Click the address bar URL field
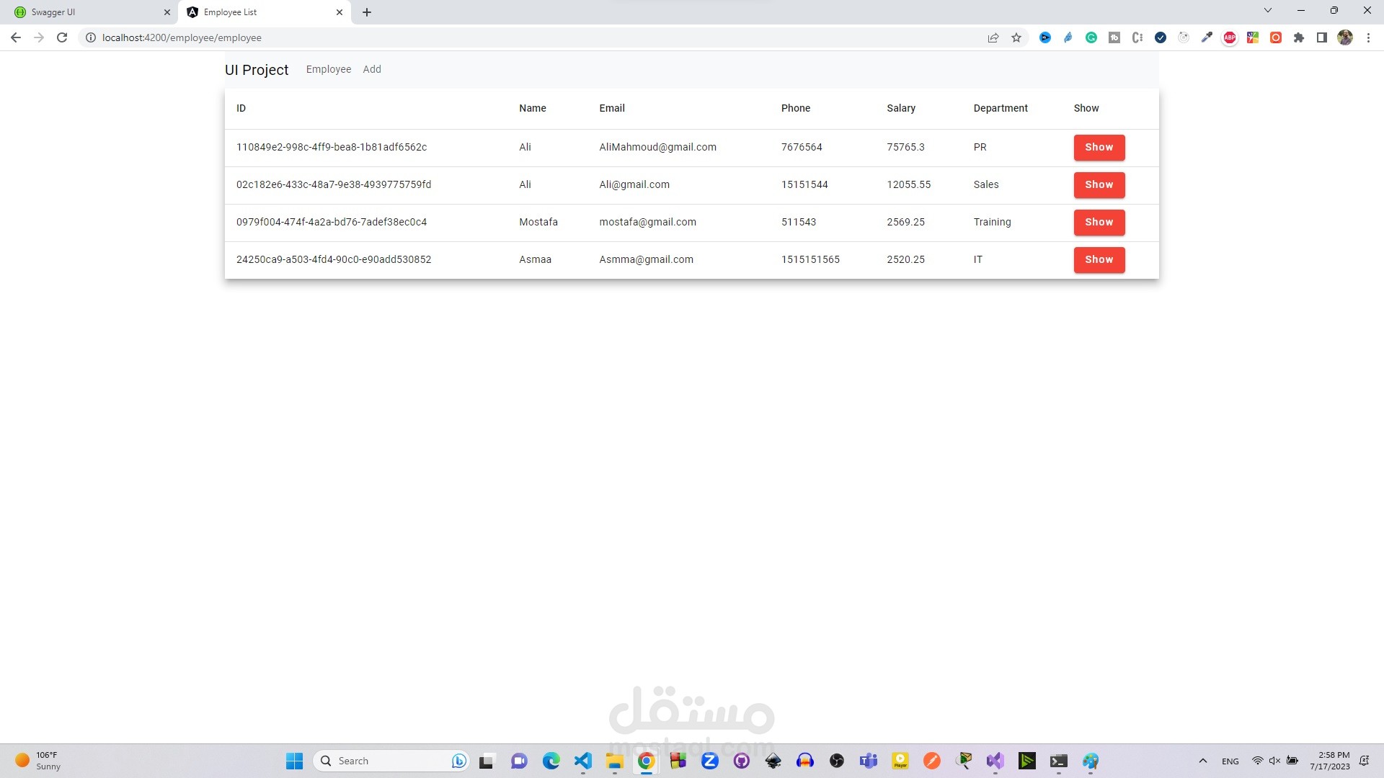This screenshot has width=1384, height=778. pyautogui.click(x=505, y=37)
